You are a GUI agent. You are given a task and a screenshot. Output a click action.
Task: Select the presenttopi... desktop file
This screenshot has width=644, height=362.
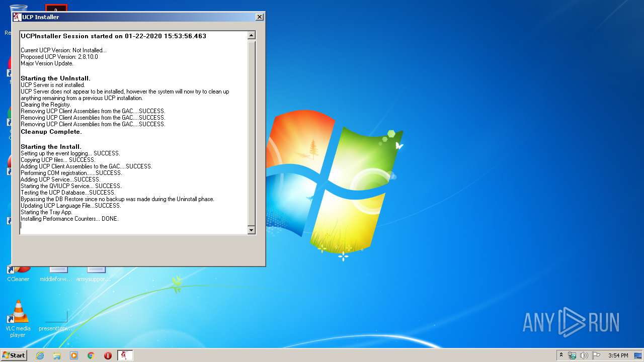56,320
